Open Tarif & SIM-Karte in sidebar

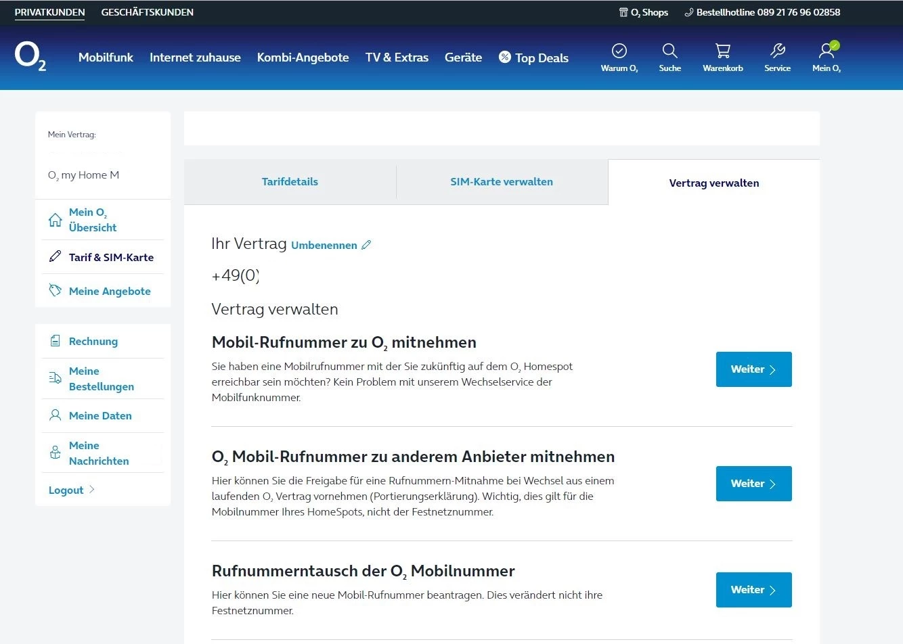111,257
